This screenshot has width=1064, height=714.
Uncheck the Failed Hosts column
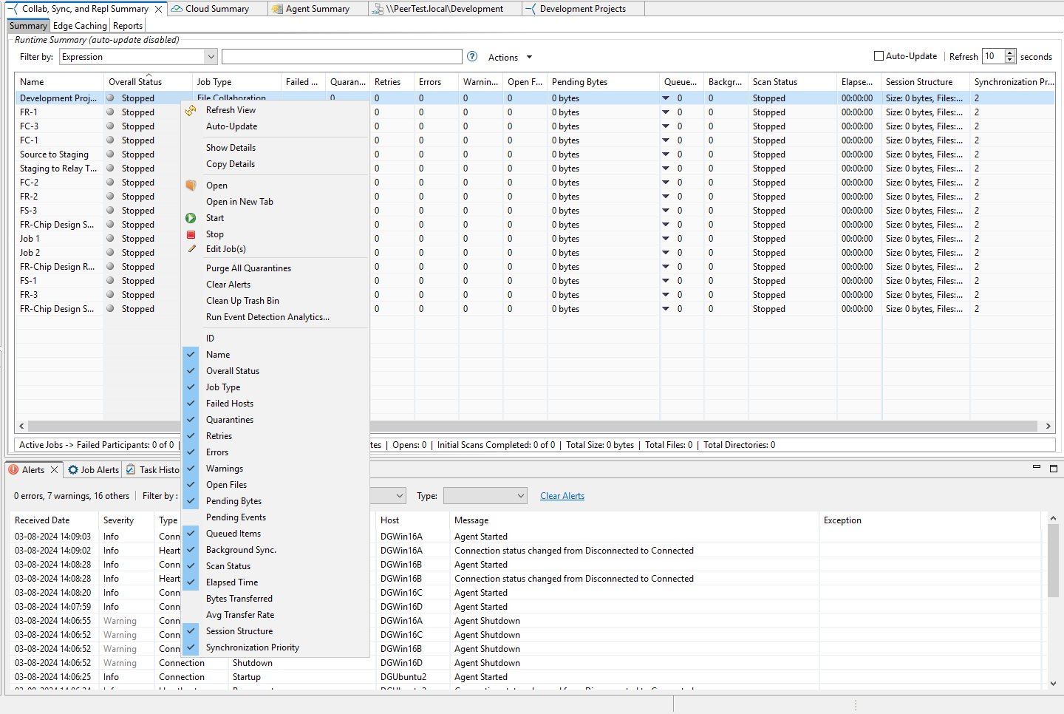[229, 404]
